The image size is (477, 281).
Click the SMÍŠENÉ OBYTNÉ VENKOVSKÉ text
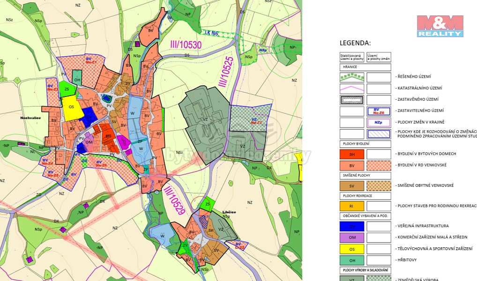tap(425, 185)
